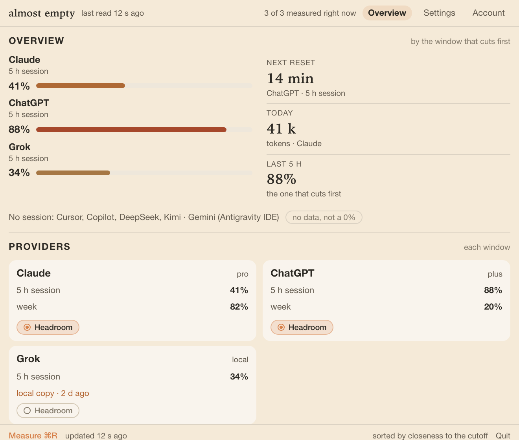Quit the app from the footer
The image size is (519, 440).
pos(503,435)
